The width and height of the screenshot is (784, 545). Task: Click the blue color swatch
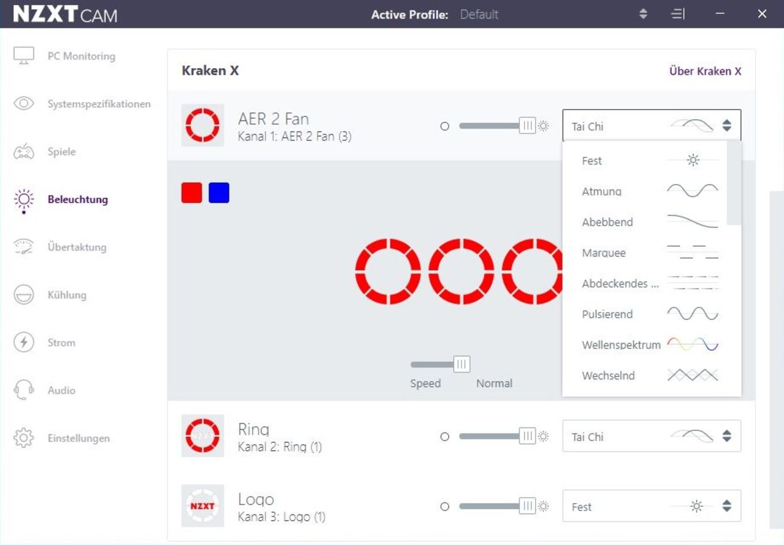point(219,193)
